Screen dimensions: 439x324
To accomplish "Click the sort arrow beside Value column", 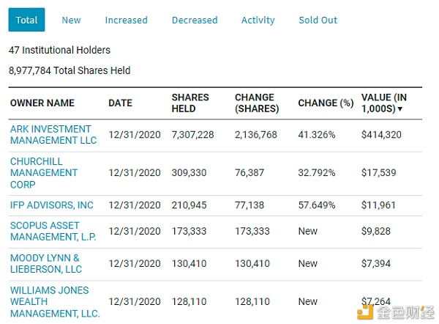I will pyautogui.click(x=400, y=108).
